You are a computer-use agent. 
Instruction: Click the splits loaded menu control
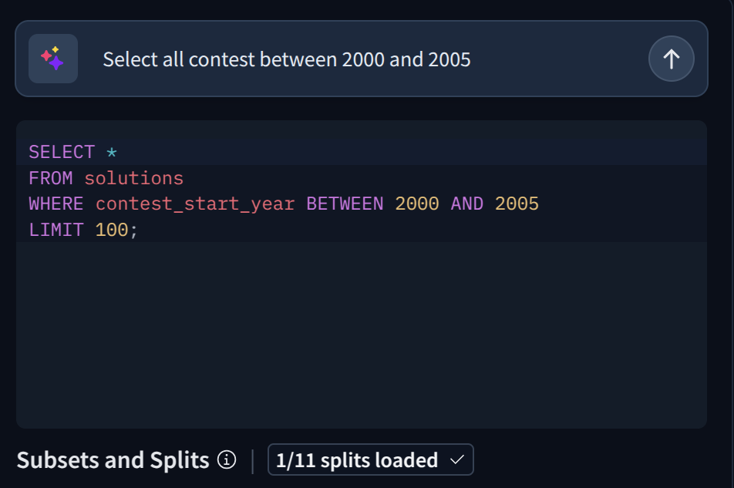[x=370, y=459]
